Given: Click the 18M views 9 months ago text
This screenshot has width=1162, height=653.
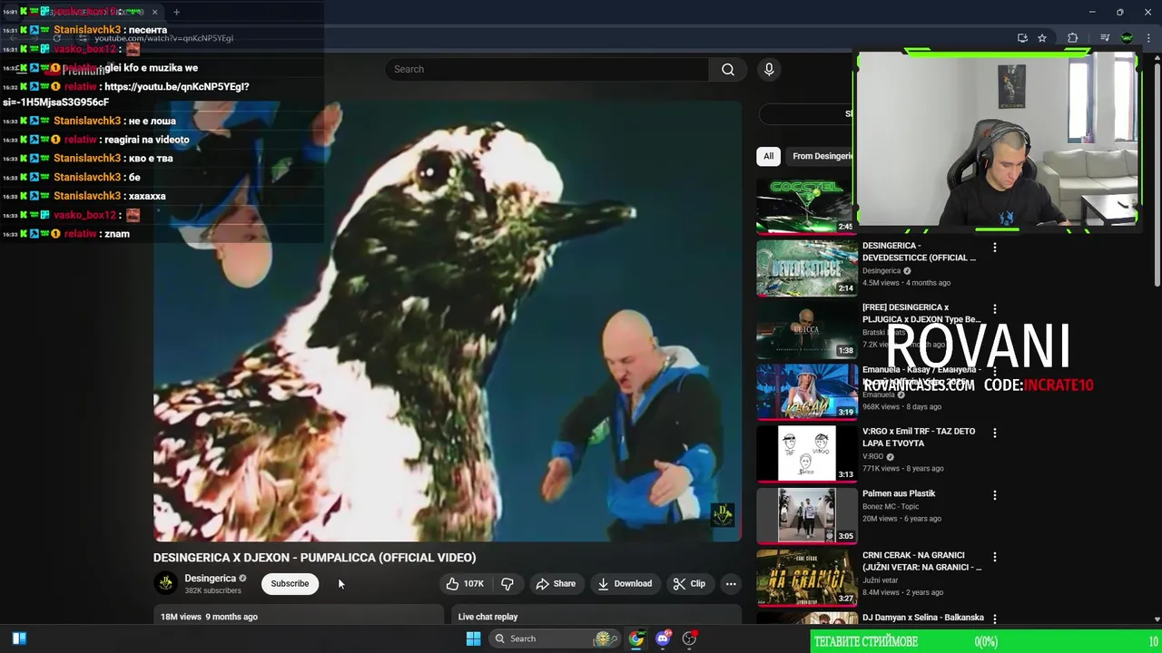Looking at the screenshot, I should (x=209, y=617).
